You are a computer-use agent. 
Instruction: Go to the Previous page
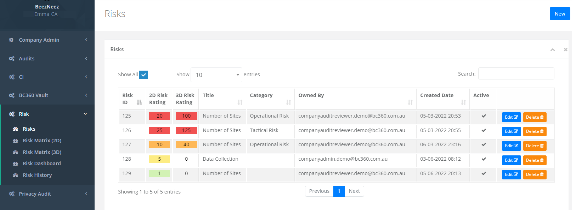point(319,191)
